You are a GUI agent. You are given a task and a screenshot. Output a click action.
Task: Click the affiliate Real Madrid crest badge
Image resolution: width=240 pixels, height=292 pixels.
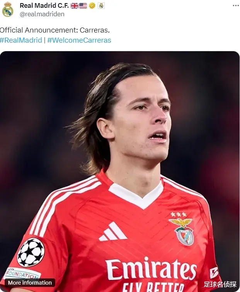coord(101,5)
